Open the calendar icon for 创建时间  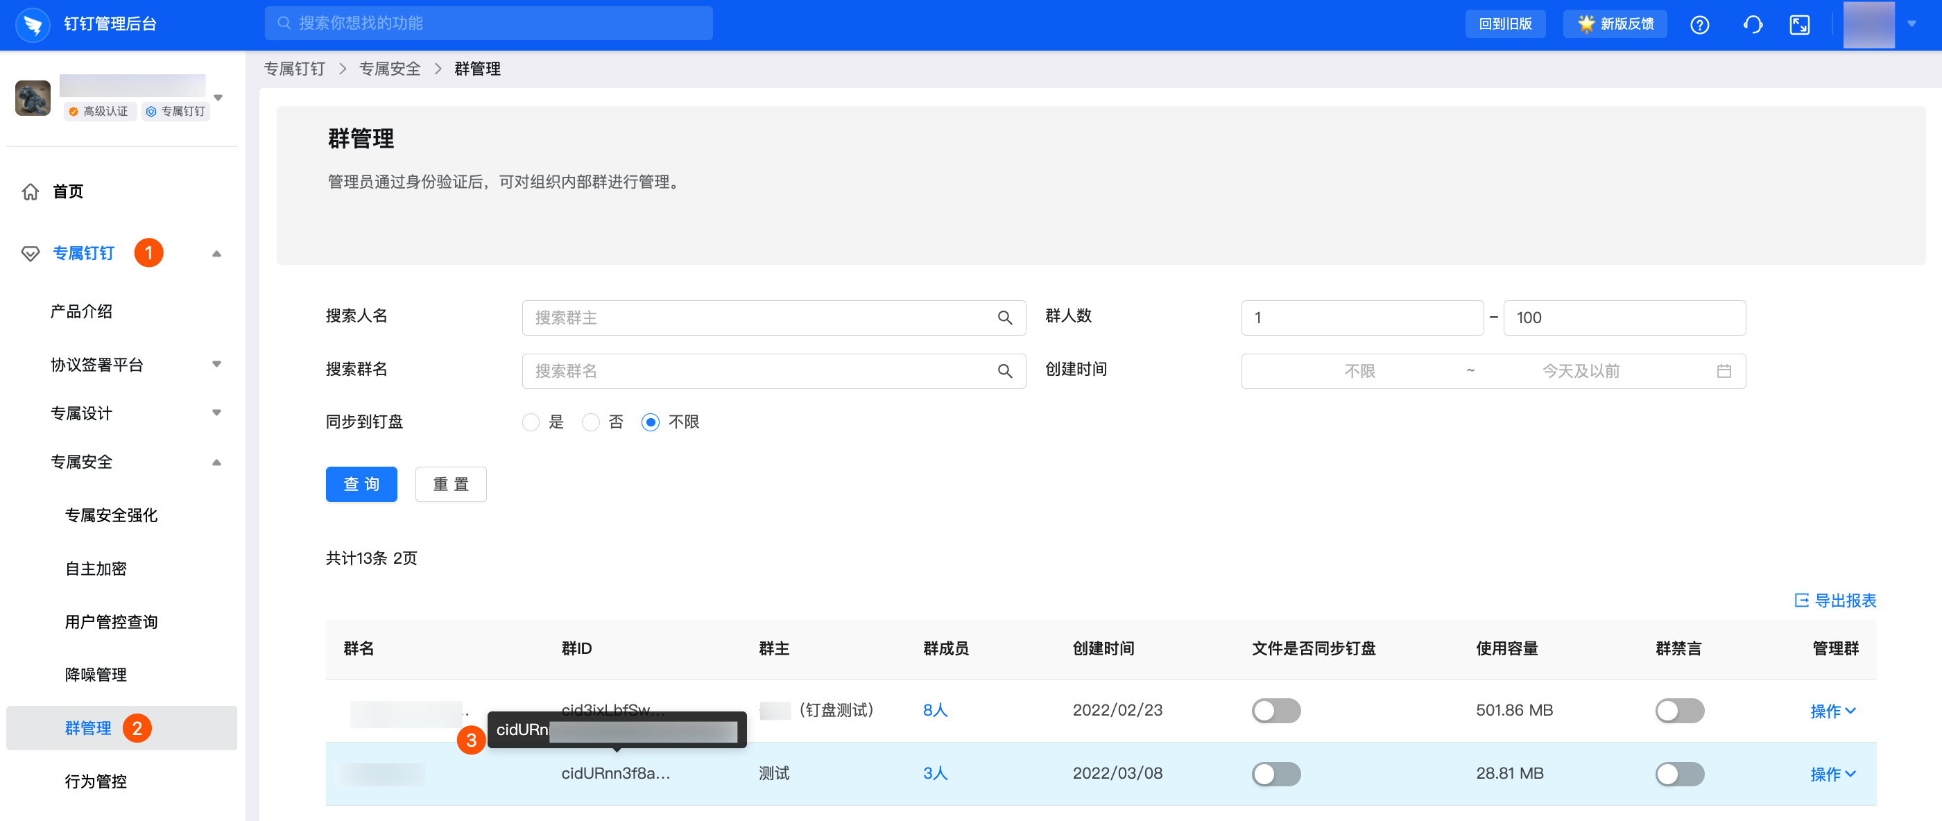pyautogui.click(x=1724, y=372)
